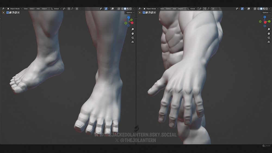Viewport: 272px width, 153px height.
Task: Open View menu in right viewport
Action: click(x=162, y=9)
